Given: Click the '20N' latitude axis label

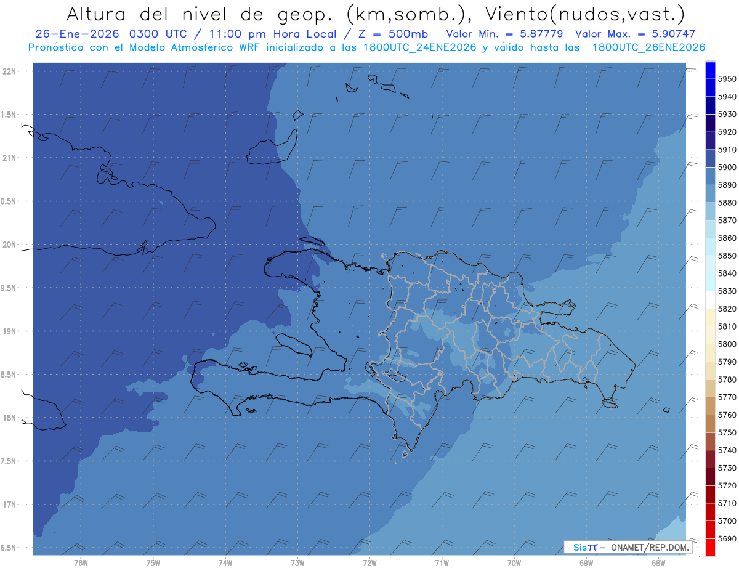Looking at the screenshot, I should 10,245.
